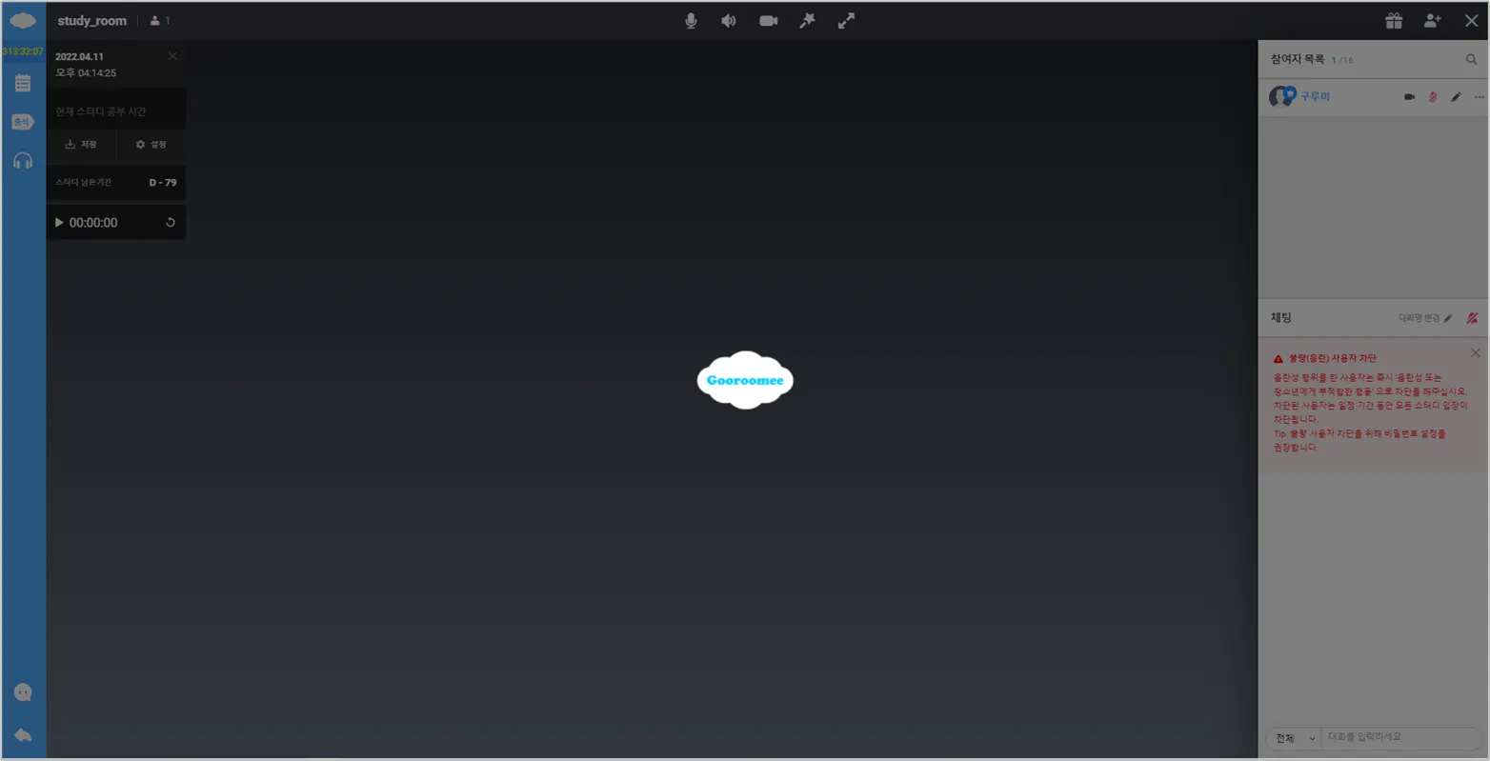Screen dimensions: 1490x761
Task: Open the headphones icon in sidebar
Action: pos(23,160)
